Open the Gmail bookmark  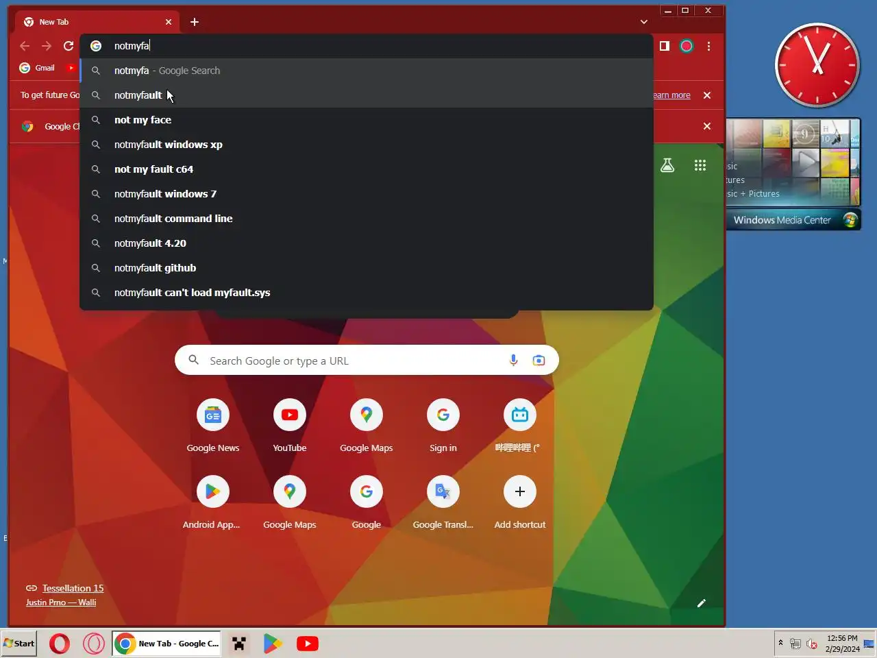(x=37, y=68)
